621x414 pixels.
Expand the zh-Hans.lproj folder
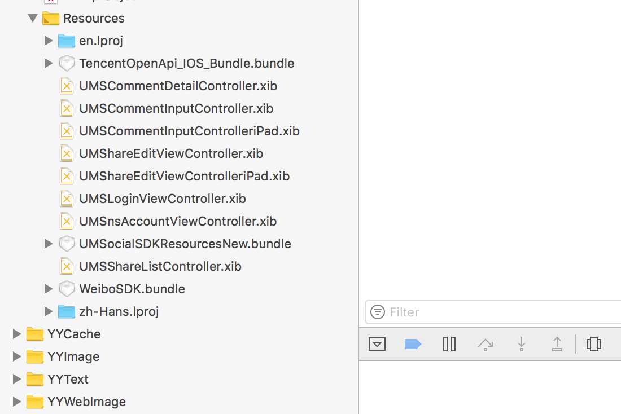coord(49,311)
